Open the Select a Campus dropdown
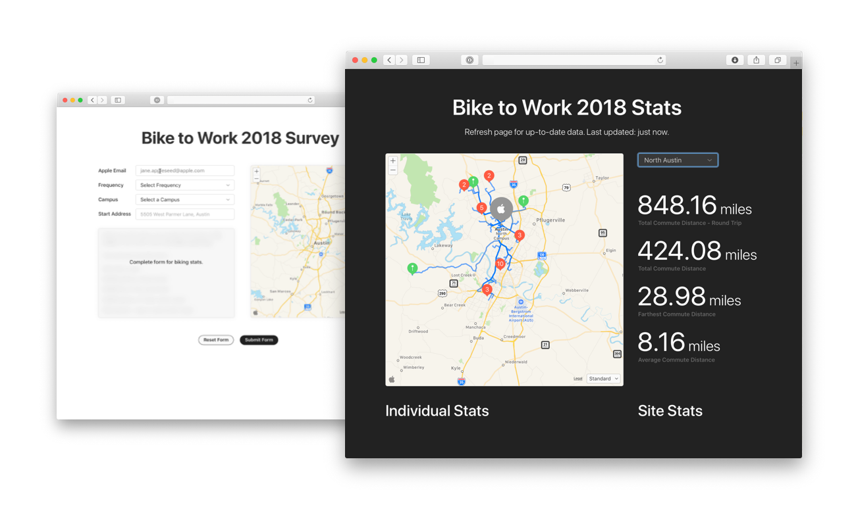The height and width of the screenshot is (526, 856). pyautogui.click(x=185, y=200)
